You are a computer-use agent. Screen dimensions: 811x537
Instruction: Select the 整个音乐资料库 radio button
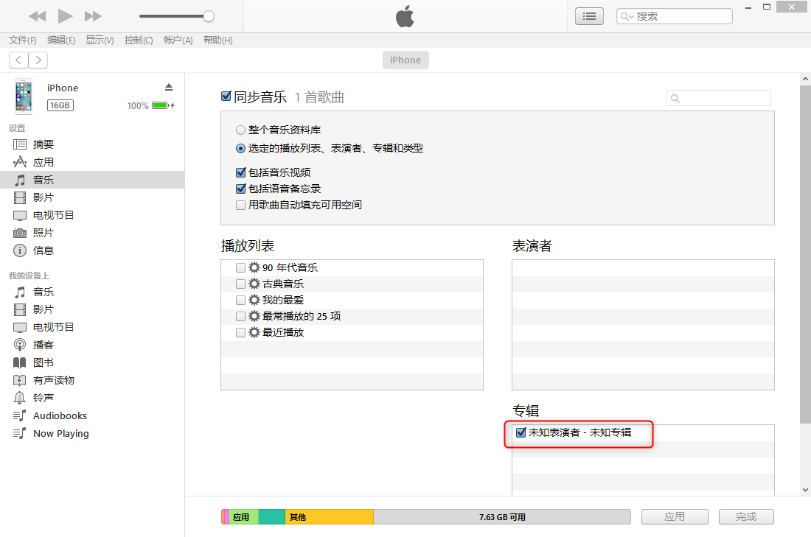(x=240, y=130)
